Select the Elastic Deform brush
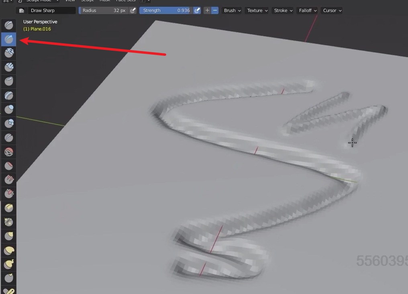The height and width of the screenshot is (294, 408). pyautogui.click(x=9, y=250)
